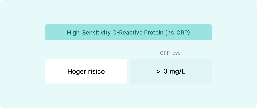The image size is (257, 108).
Task: Select the "> 3 mg/L" value cell
Action: click(x=171, y=71)
